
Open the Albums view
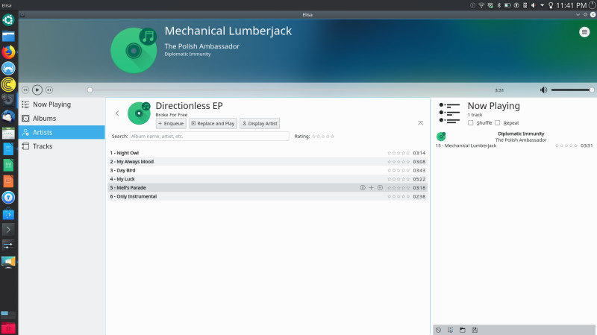click(x=62, y=119)
